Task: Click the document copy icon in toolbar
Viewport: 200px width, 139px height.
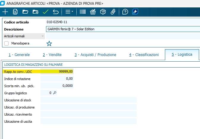Action: [15, 12]
